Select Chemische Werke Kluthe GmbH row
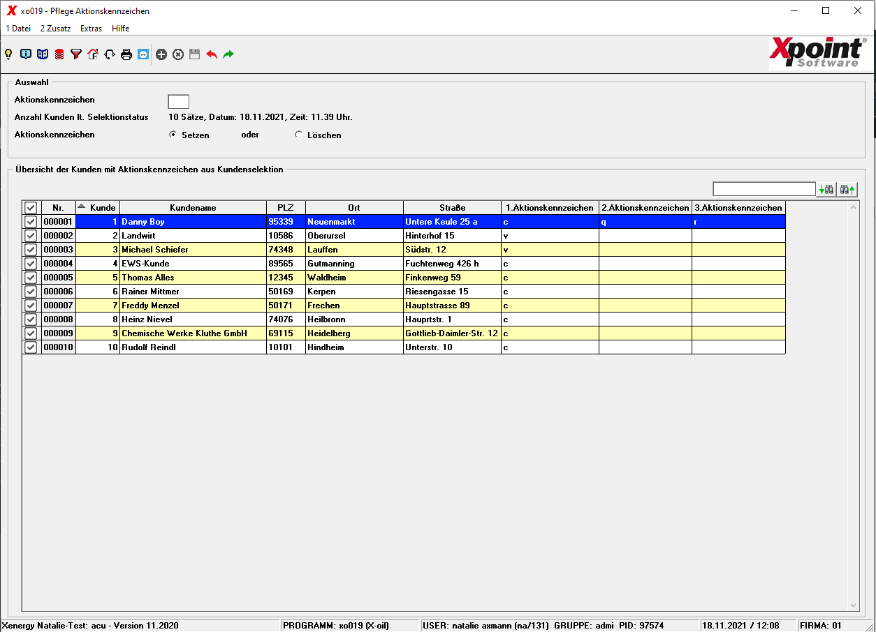The height and width of the screenshot is (632, 876). point(404,333)
